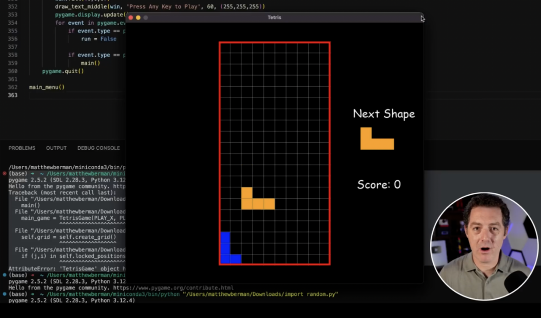The height and width of the screenshot is (318, 541).
Task: Click line number 363 in the gutter
Action: pos(13,95)
